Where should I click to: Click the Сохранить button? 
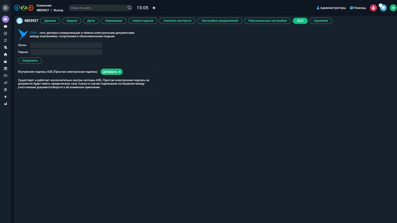coord(30,61)
